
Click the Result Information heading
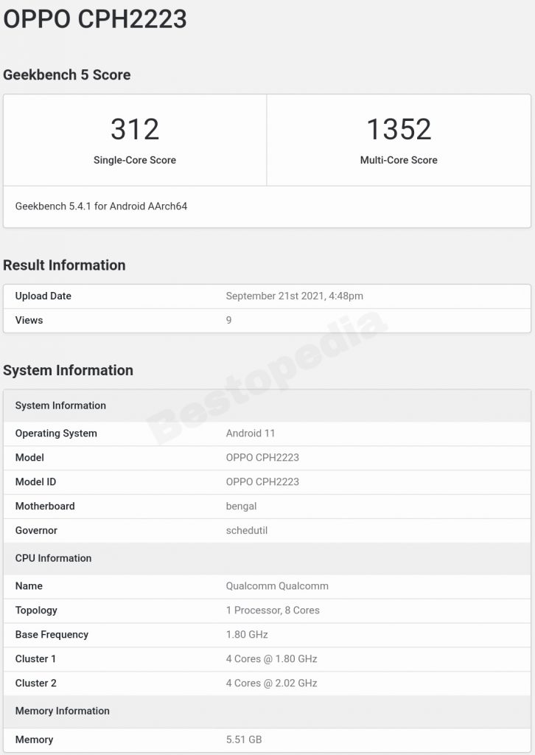pyautogui.click(x=64, y=265)
